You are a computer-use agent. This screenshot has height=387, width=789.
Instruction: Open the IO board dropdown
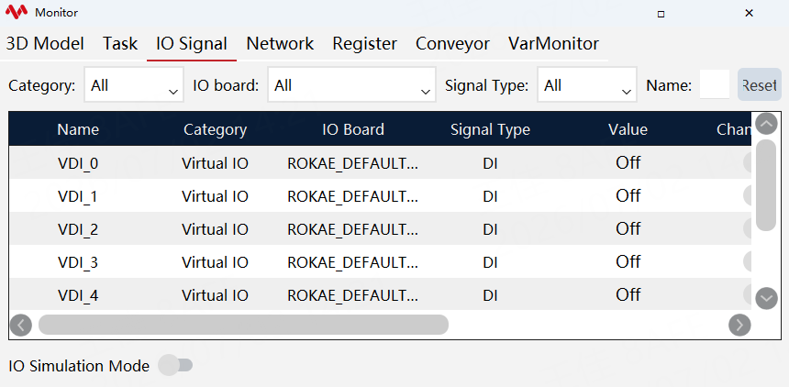tap(351, 85)
